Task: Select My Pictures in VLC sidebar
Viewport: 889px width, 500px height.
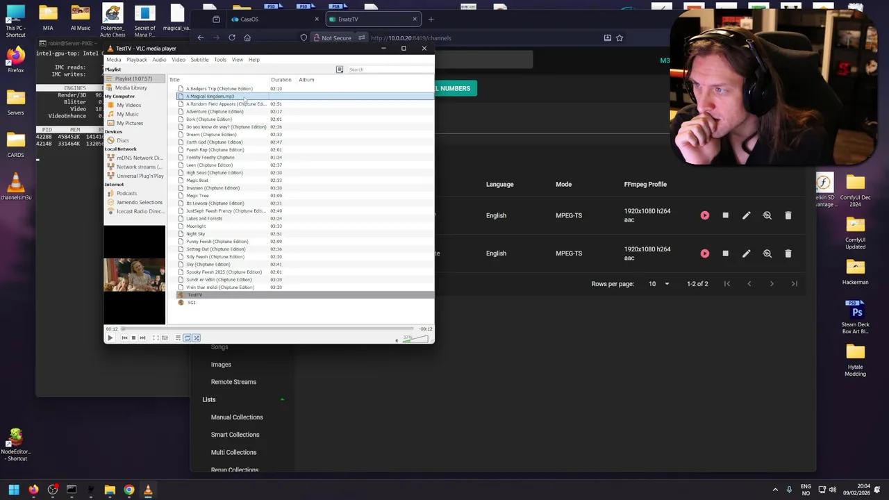Action: pyautogui.click(x=130, y=123)
